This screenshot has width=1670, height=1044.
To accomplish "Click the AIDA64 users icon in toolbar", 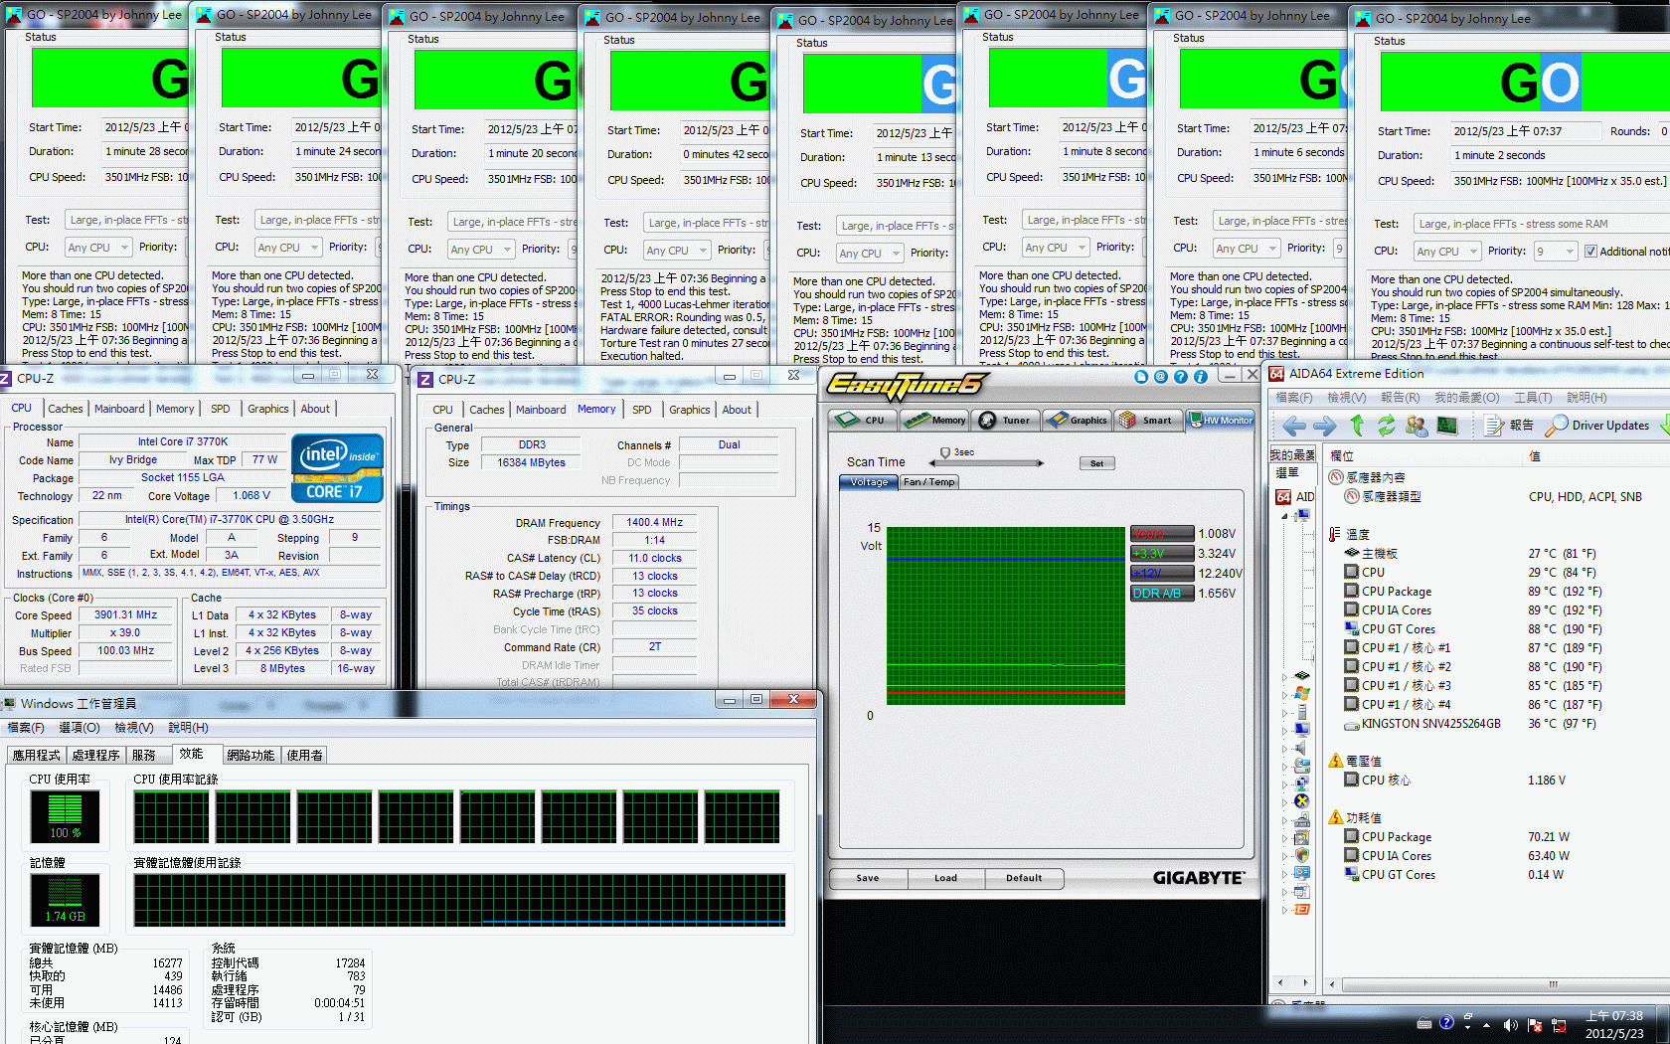I will pos(1417,426).
